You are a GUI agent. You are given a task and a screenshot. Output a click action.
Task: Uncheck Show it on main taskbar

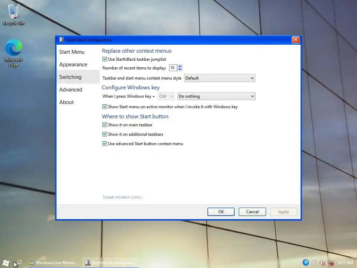(105, 125)
